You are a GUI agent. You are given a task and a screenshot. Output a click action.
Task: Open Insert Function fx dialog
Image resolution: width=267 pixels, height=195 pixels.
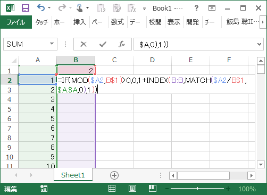tap(122, 44)
